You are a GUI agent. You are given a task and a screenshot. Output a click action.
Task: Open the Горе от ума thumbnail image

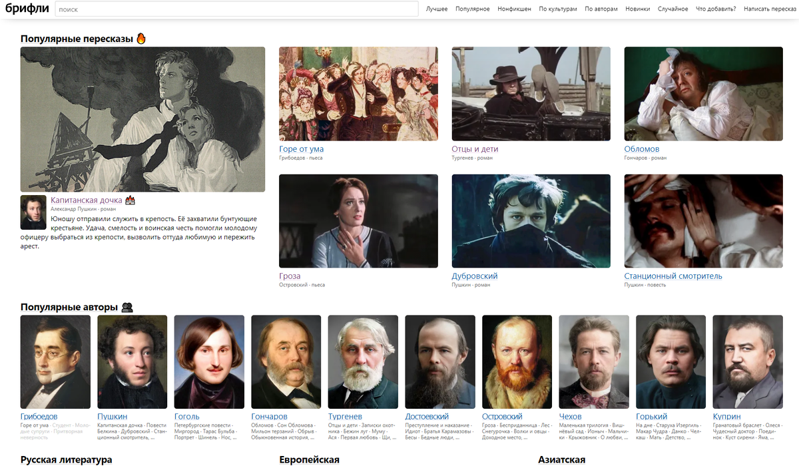pos(358,93)
